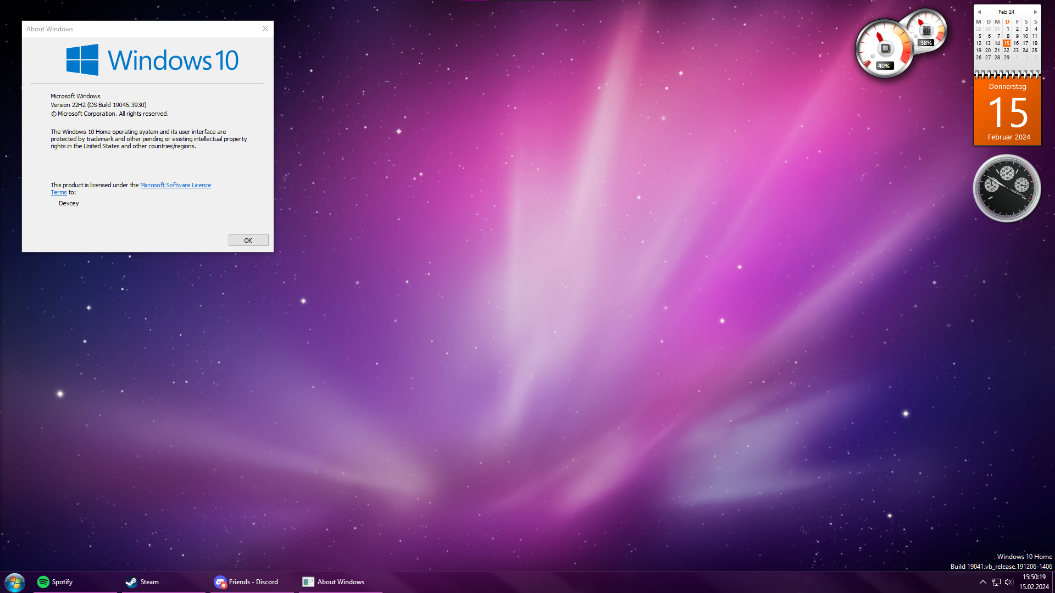Screen dimensions: 1055x593
Task: Click the analog clock gadget
Action: click(x=1007, y=188)
